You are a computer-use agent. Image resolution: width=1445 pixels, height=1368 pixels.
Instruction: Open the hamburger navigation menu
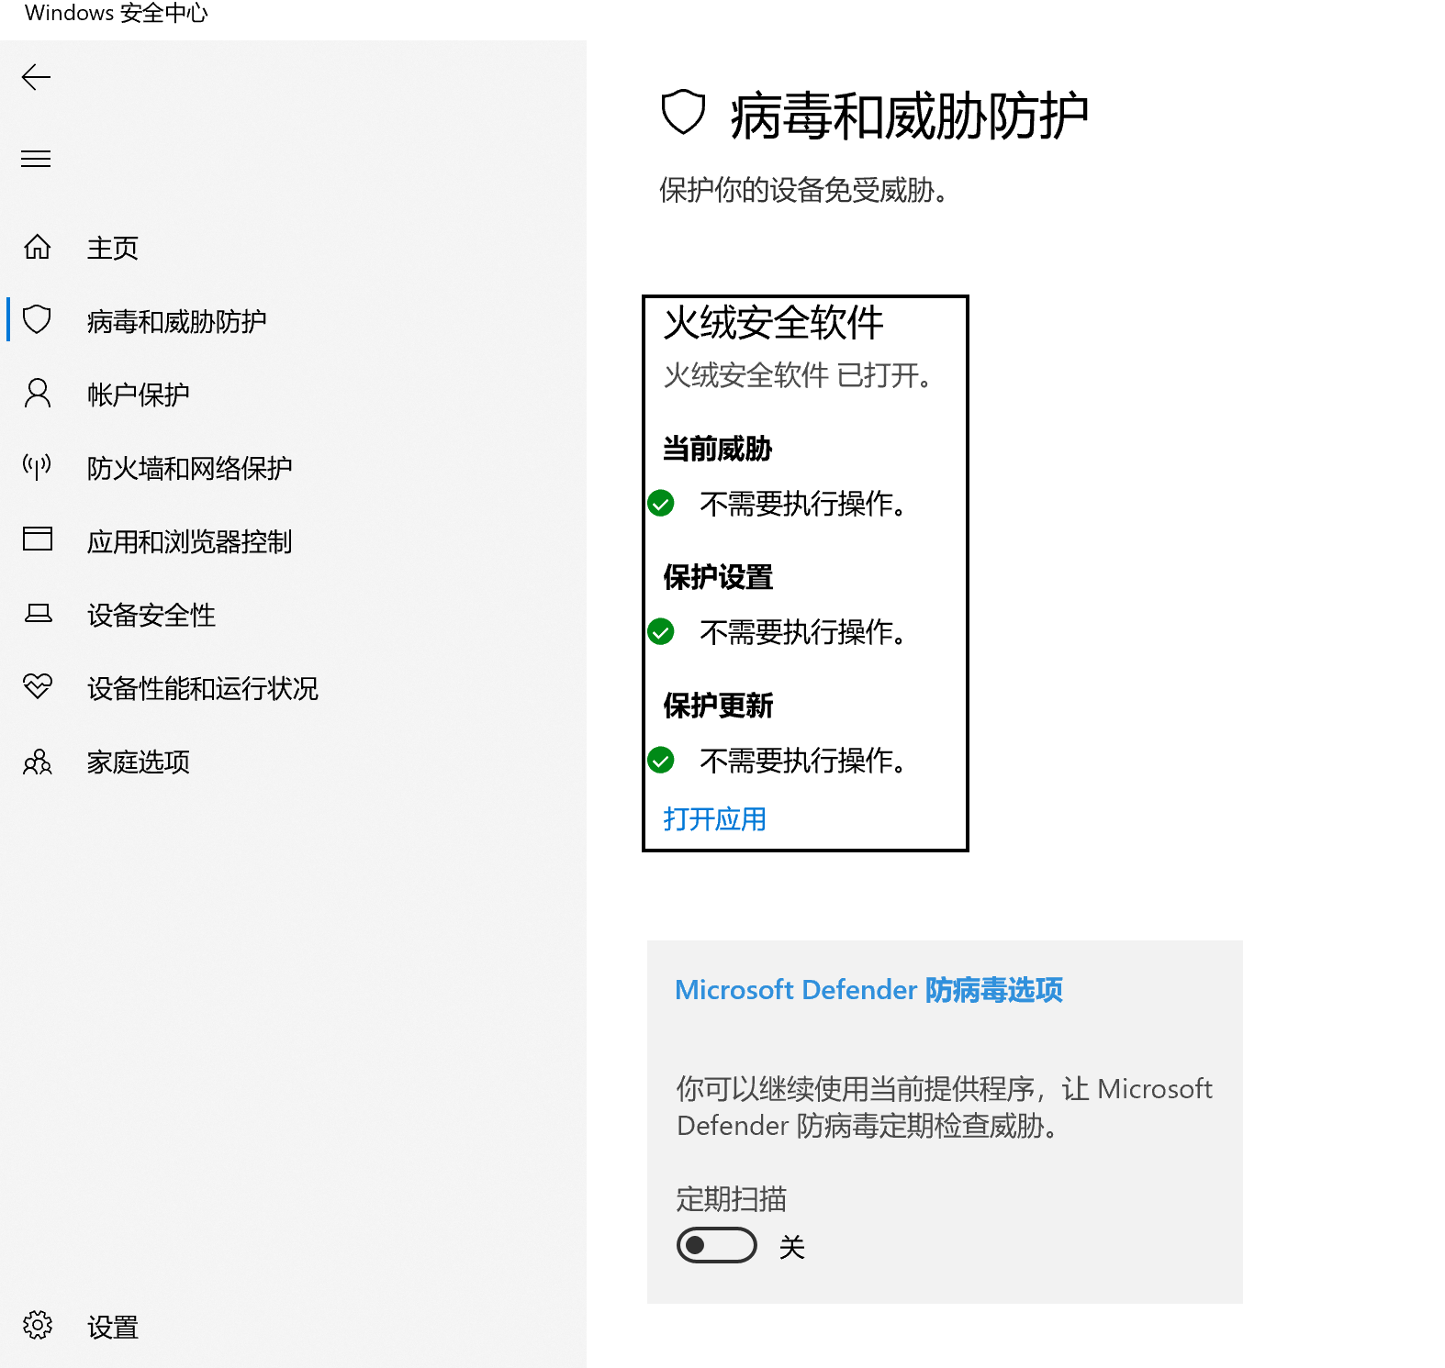(36, 159)
